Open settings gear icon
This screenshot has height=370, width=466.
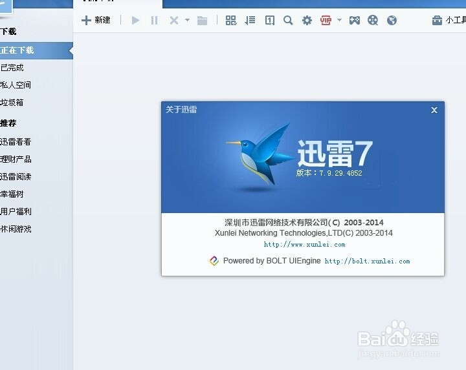[x=307, y=21]
